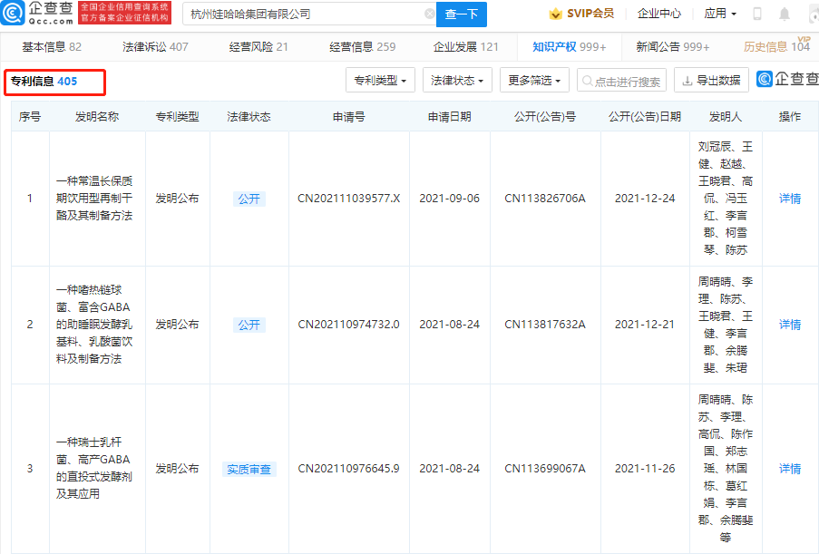Click the 实质审查 status tag
This screenshot has height=554, width=819.
pyautogui.click(x=249, y=470)
